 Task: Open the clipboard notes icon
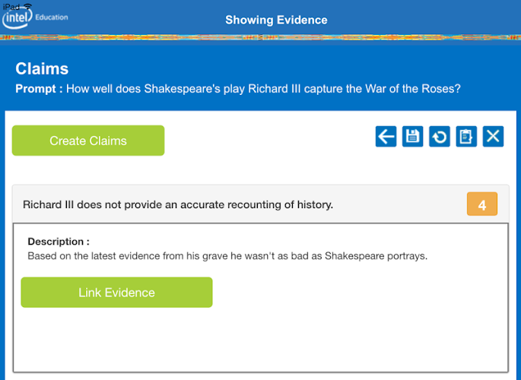466,137
